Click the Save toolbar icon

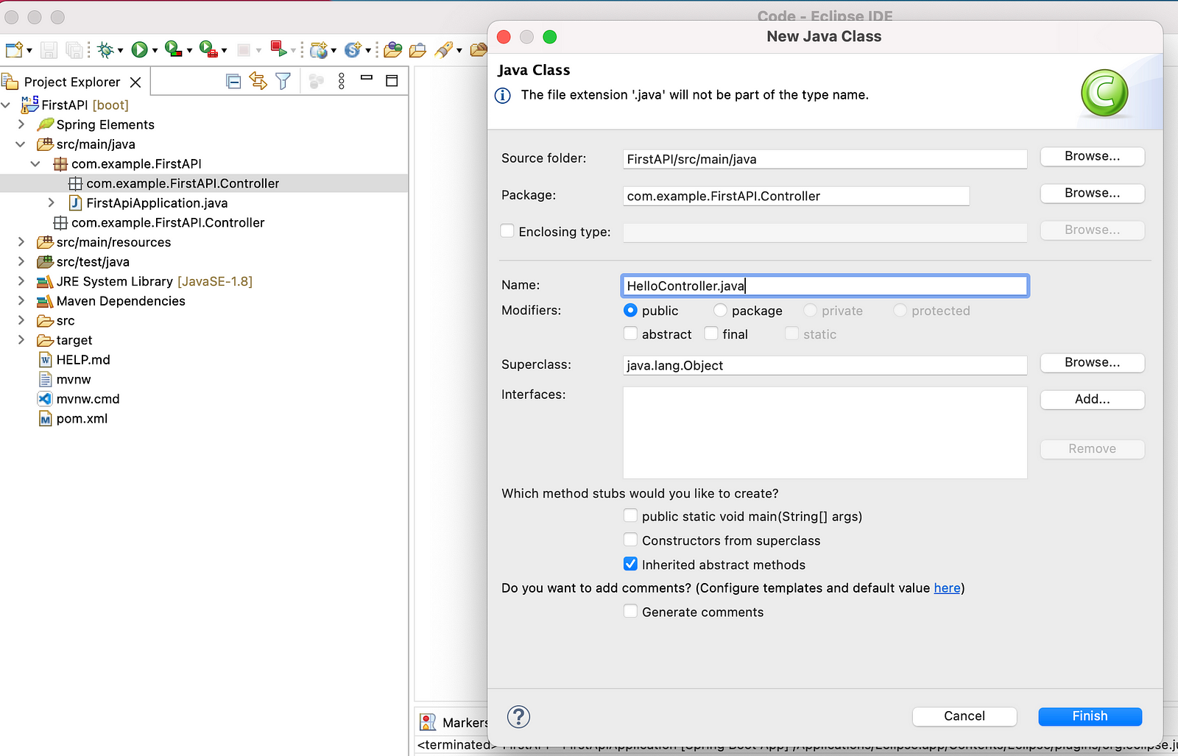49,50
